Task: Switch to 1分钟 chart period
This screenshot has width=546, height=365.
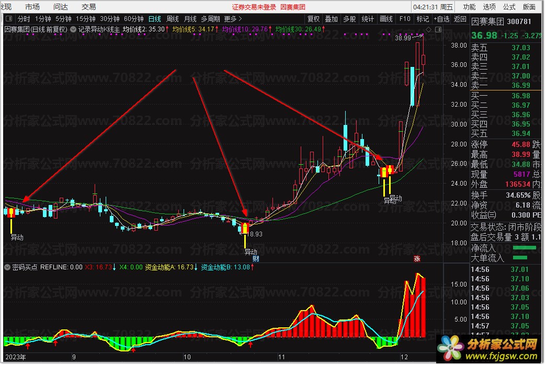Action: (43, 19)
